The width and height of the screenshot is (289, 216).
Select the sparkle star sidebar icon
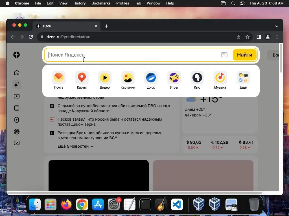click(17, 84)
